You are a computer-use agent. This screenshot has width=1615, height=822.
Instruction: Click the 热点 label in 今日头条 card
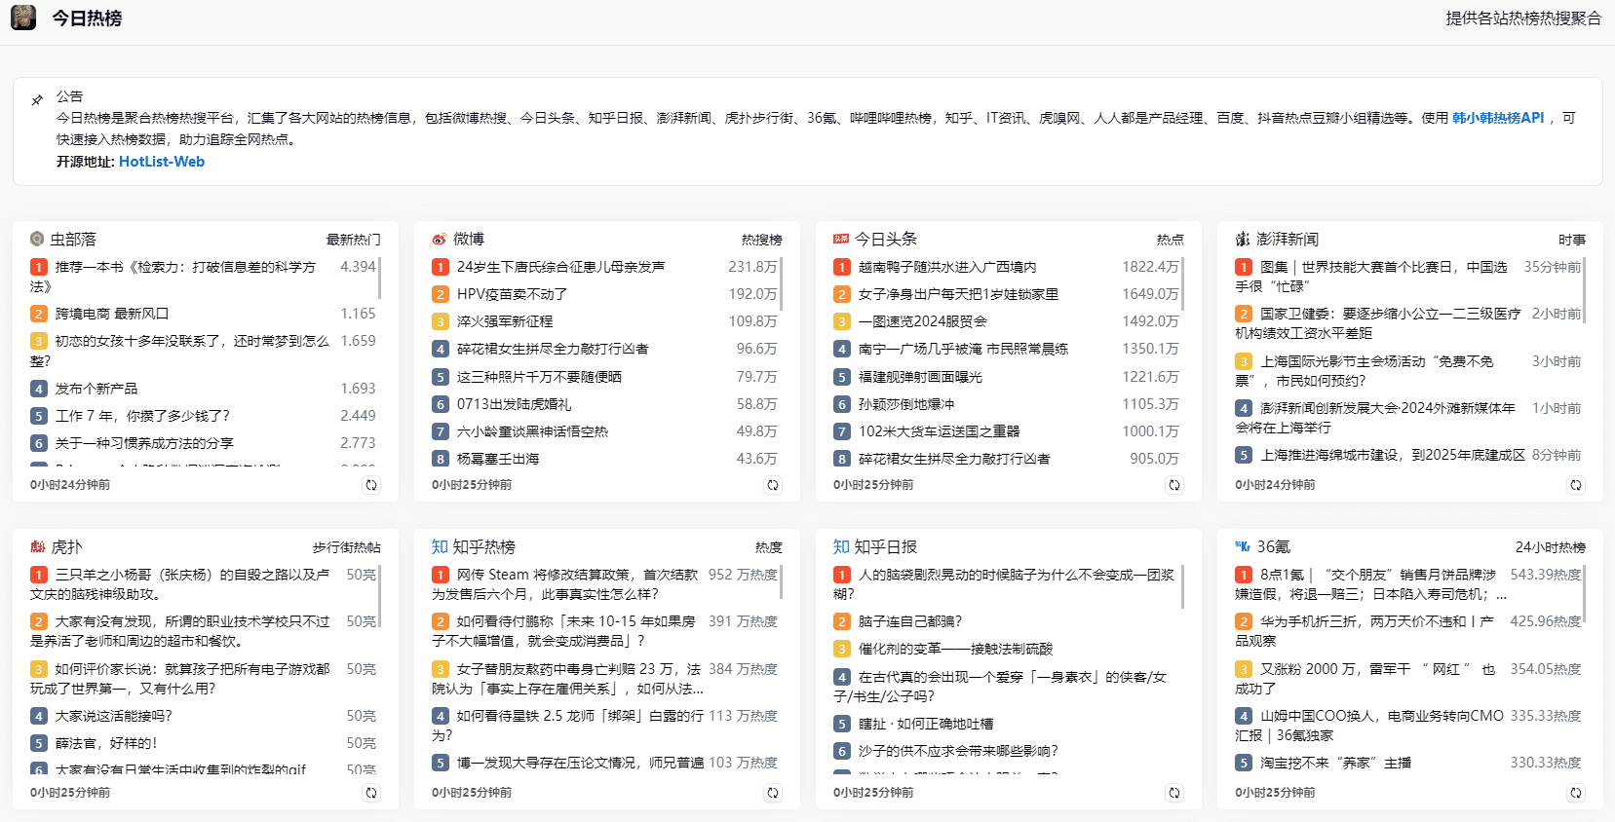tap(1170, 240)
